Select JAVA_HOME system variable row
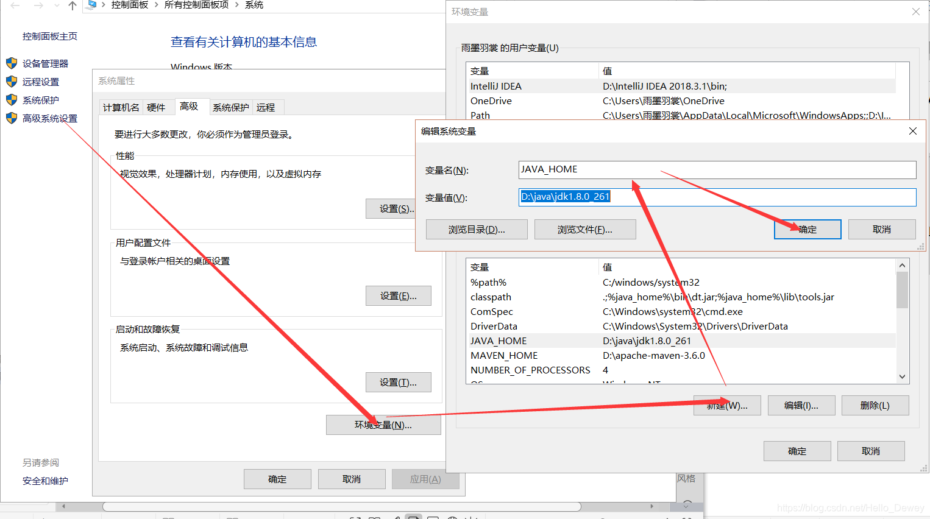Screen dimensions: 930x519 pyautogui.click(x=681, y=341)
